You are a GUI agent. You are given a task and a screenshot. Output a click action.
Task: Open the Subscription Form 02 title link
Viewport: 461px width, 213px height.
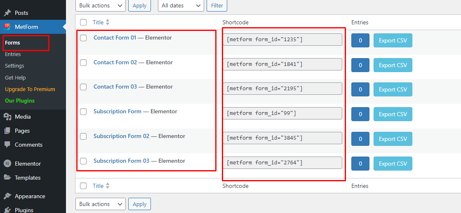pos(121,136)
